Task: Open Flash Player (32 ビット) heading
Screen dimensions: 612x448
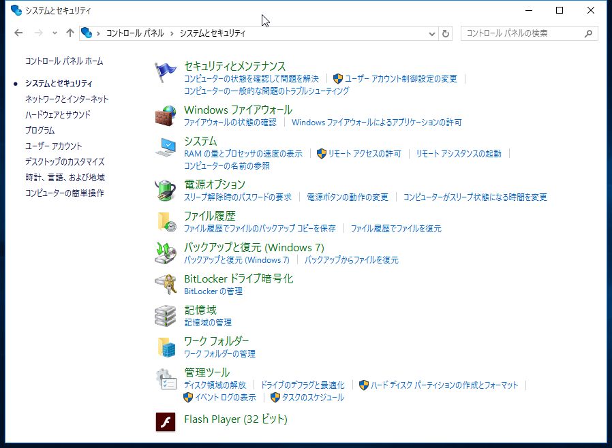Action: [x=236, y=419]
